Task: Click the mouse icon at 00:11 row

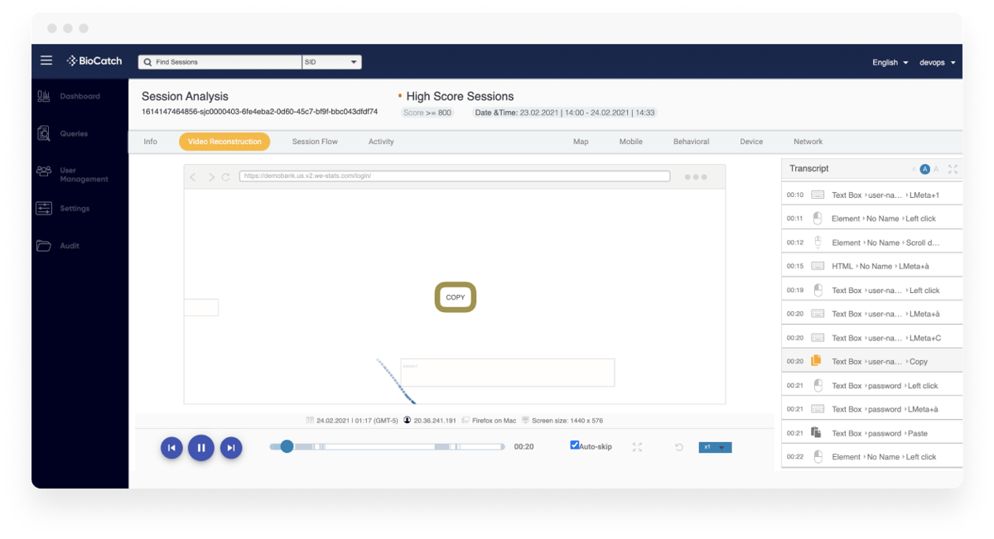Action: point(818,218)
